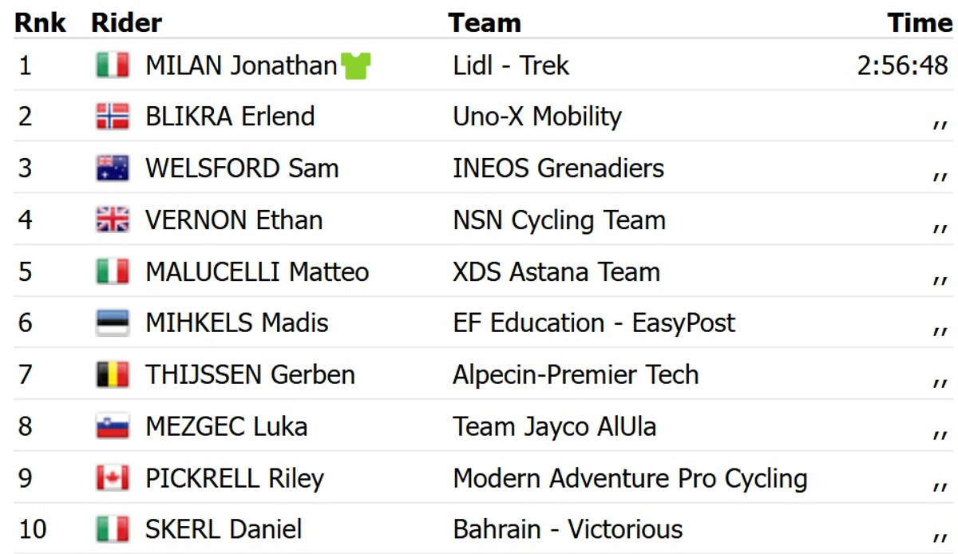Screen dimensions: 958x554
Task: Click the Norwegian flag next to Blikra
Action: click(x=113, y=117)
